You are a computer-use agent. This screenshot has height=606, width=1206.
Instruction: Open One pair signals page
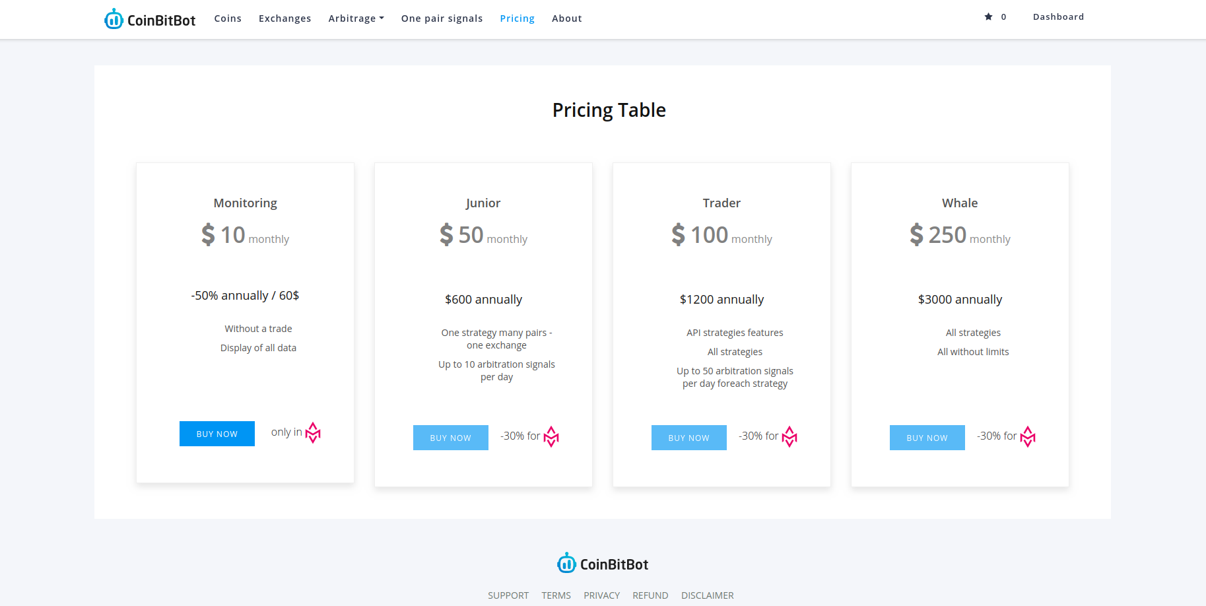pos(442,18)
